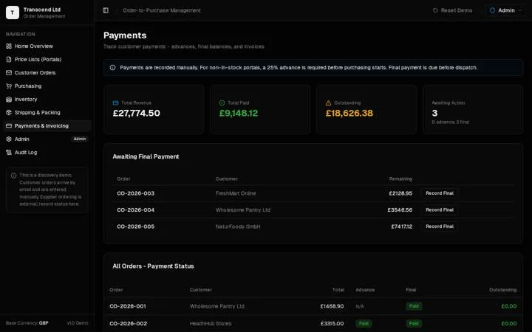
Task: Click customer NaturFoods GmbH
Action: [238, 226]
